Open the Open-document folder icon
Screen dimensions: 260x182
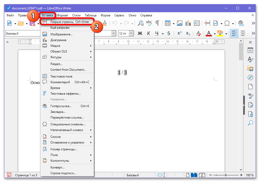click(x=21, y=23)
